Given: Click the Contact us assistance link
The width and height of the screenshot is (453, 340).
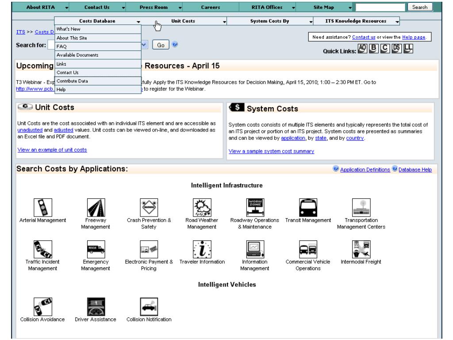Looking at the screenshot, I should [x=364, y=37].
